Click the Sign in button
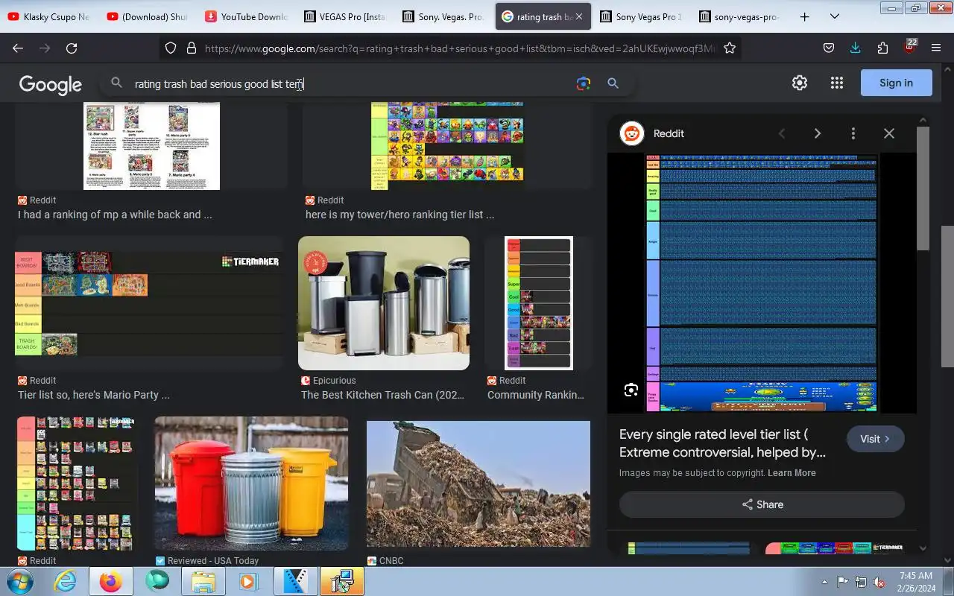 (896, 83)
